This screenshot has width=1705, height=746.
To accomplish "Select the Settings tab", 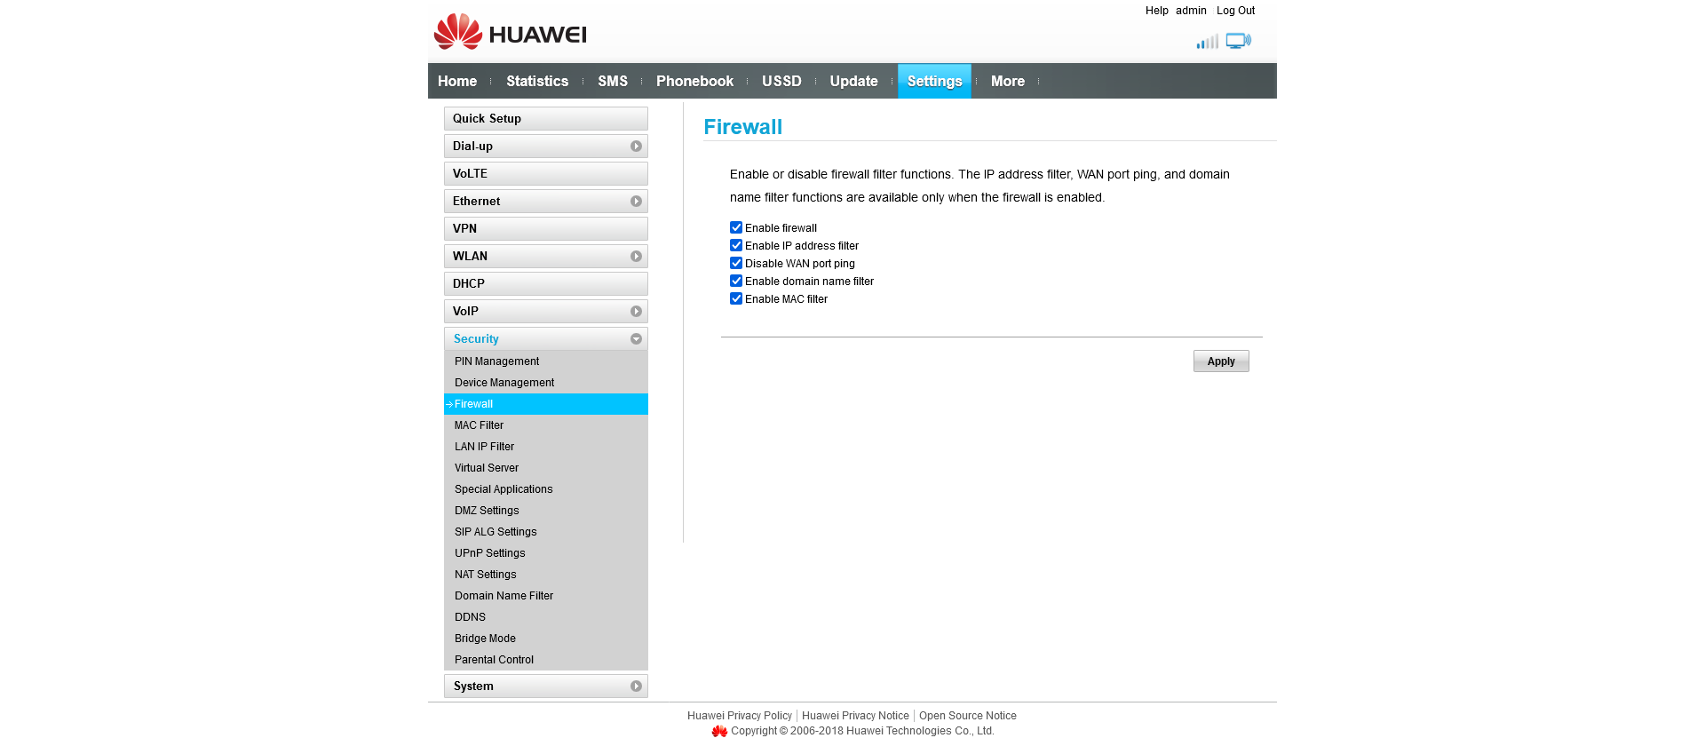I will pos(934,81).
